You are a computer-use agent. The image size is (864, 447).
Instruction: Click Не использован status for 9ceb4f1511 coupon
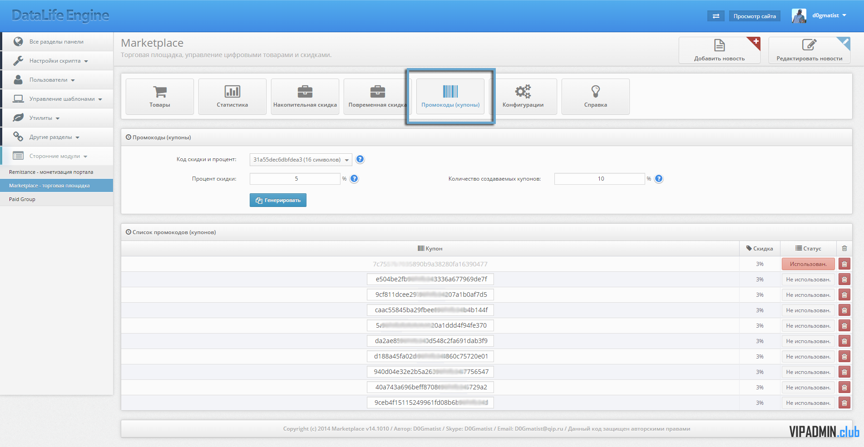tap(808, 403)
